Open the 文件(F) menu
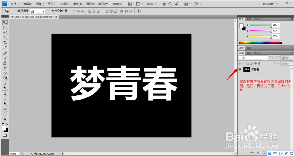This screenshot has width=294, height=156. 15,4
